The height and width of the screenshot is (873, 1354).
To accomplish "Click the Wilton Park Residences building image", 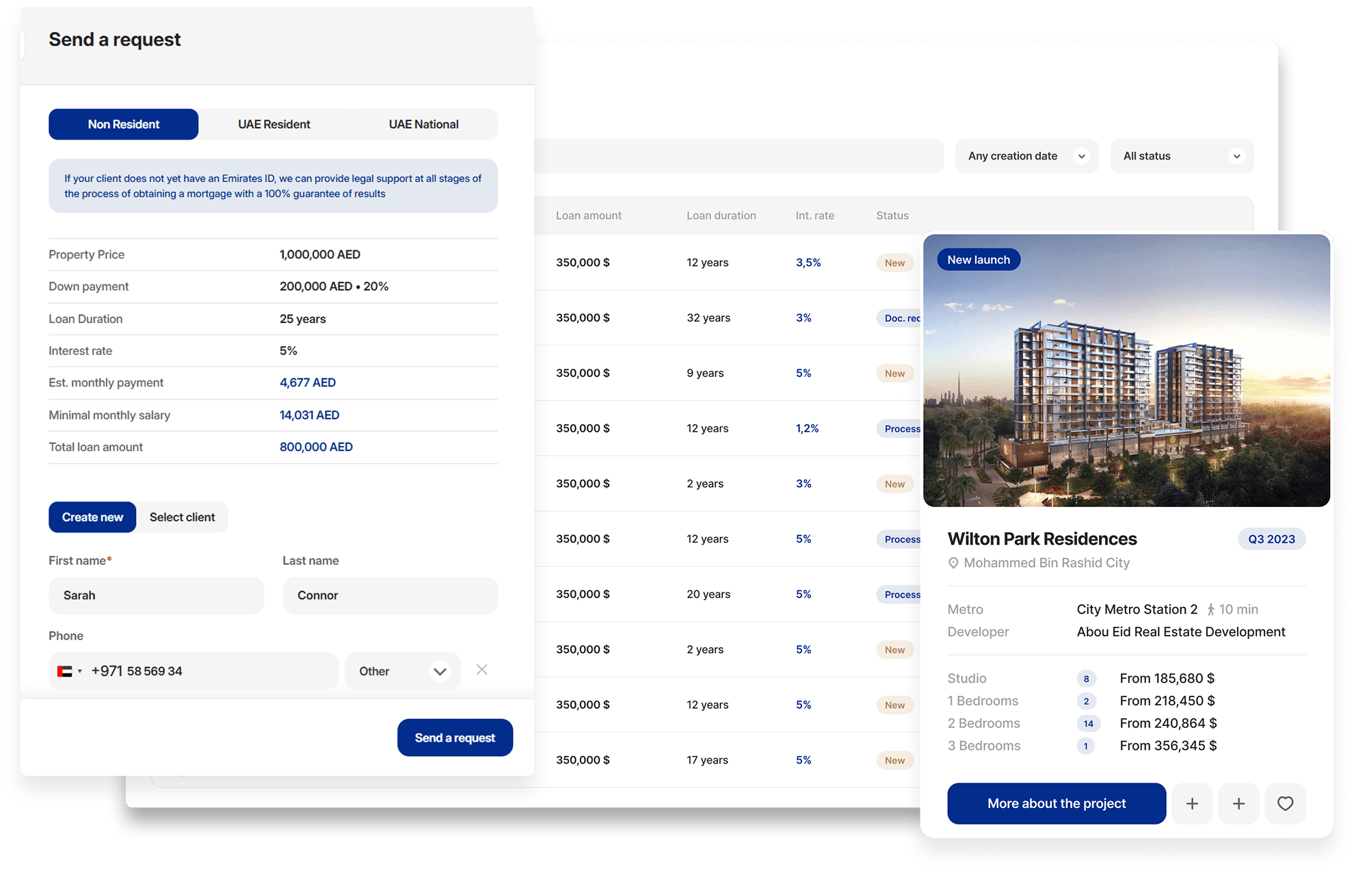I will point(1126,383).
